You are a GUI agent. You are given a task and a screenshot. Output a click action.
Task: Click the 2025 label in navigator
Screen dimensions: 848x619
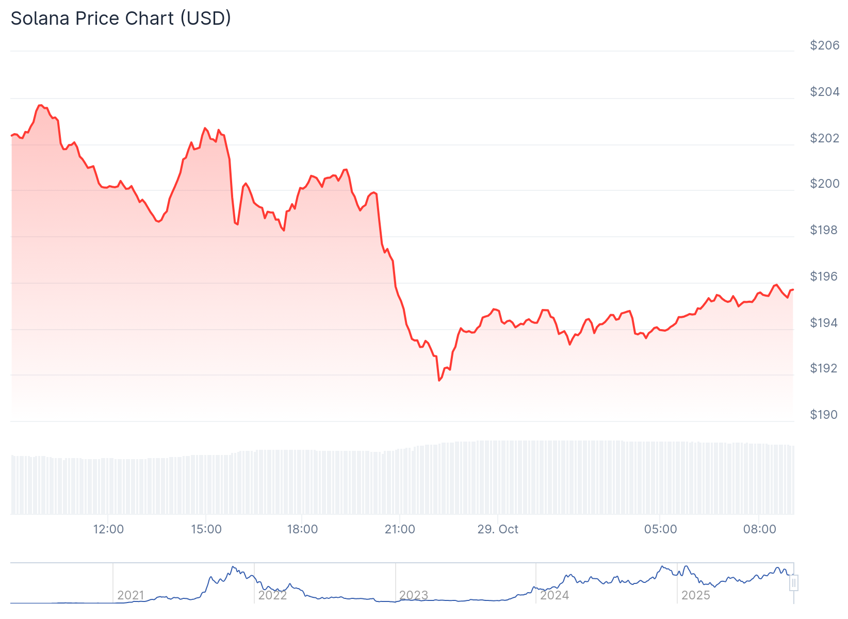click(696, 595)
